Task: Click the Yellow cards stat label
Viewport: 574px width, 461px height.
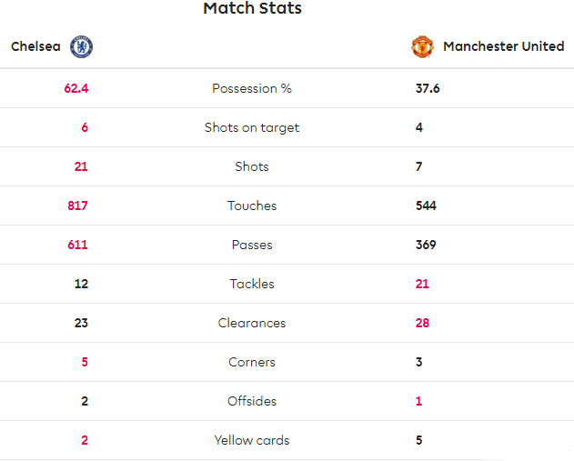Action: tap(252, 440)
